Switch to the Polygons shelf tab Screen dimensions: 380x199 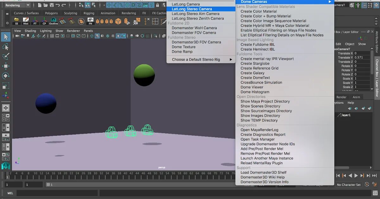click(x=51, y=13)
